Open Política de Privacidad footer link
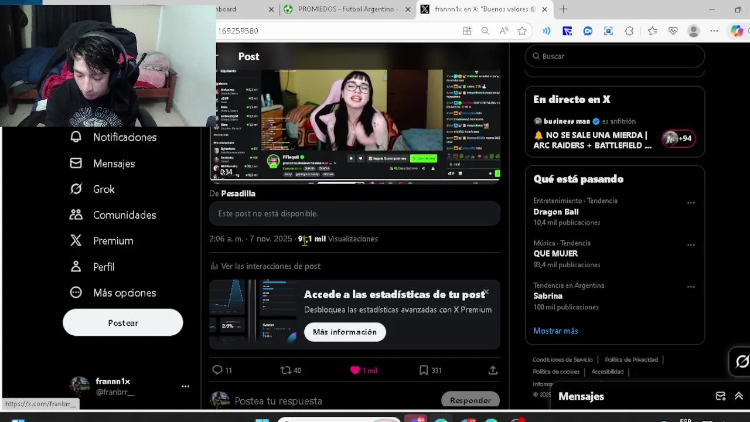750x422 pixels. point(631,360)
